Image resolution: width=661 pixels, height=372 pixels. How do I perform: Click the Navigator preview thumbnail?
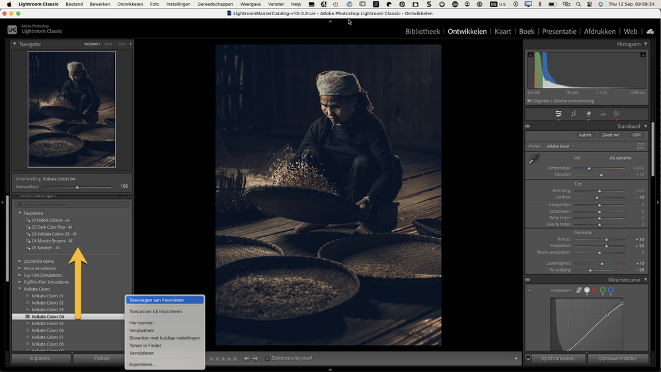click(x=71, y=110)
